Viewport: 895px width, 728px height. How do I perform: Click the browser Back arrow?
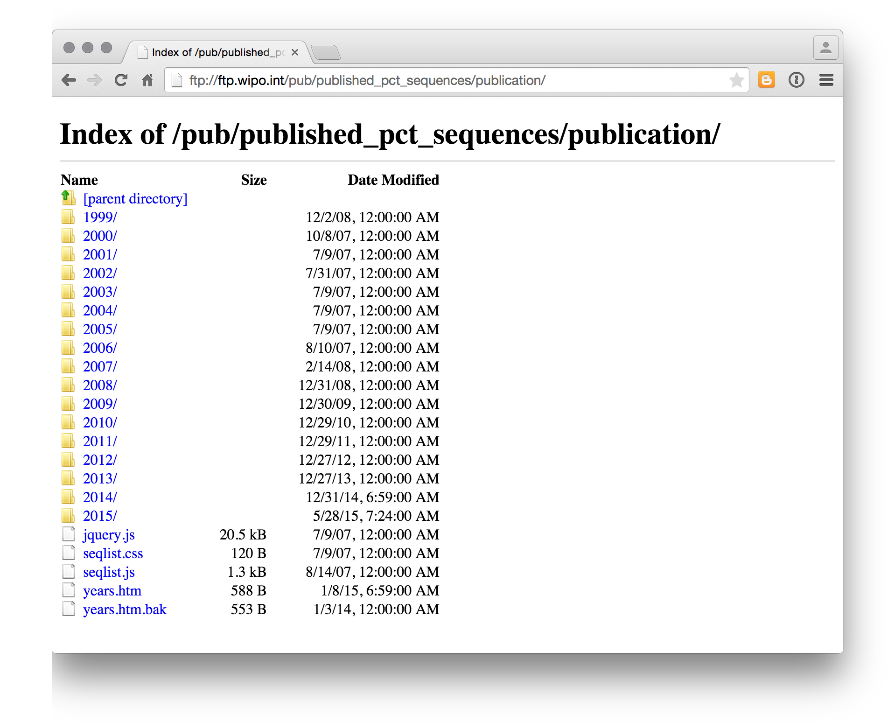coord(69,80)
